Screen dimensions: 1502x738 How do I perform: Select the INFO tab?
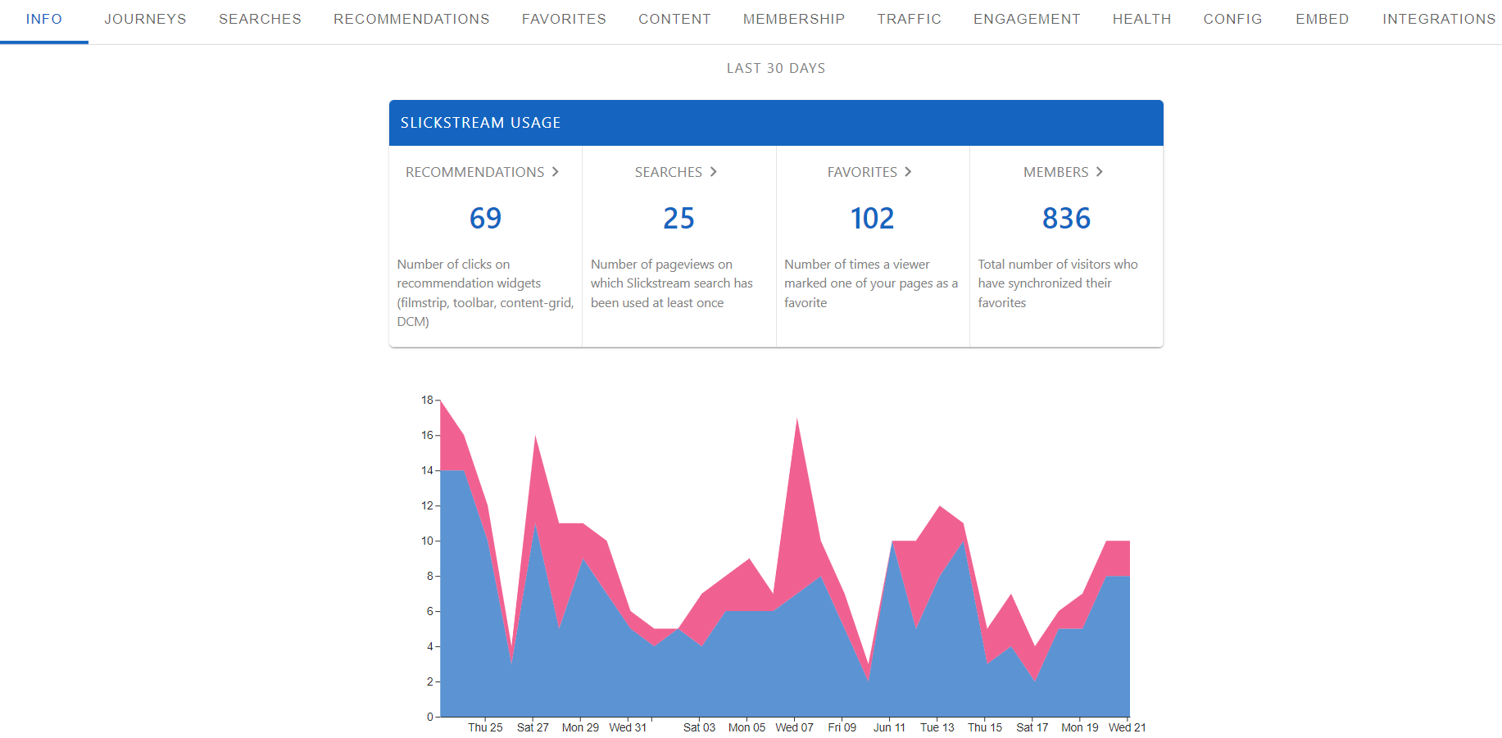pyautogui.click(x=44, y=19)
